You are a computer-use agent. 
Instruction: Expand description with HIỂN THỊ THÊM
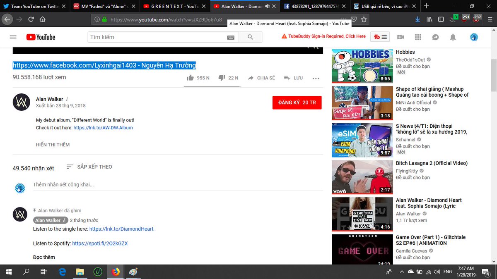point(53,145)
